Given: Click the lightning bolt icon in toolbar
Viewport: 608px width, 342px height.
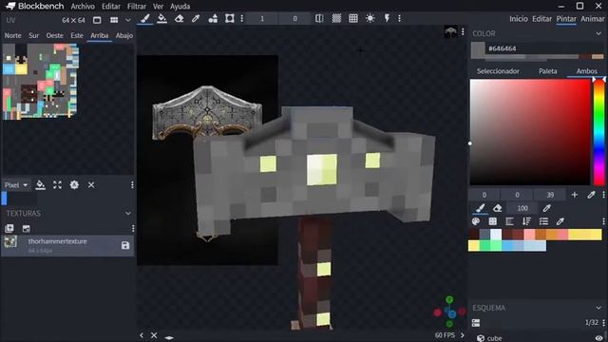Looking at the screenshot, I should tap(387, 18).
